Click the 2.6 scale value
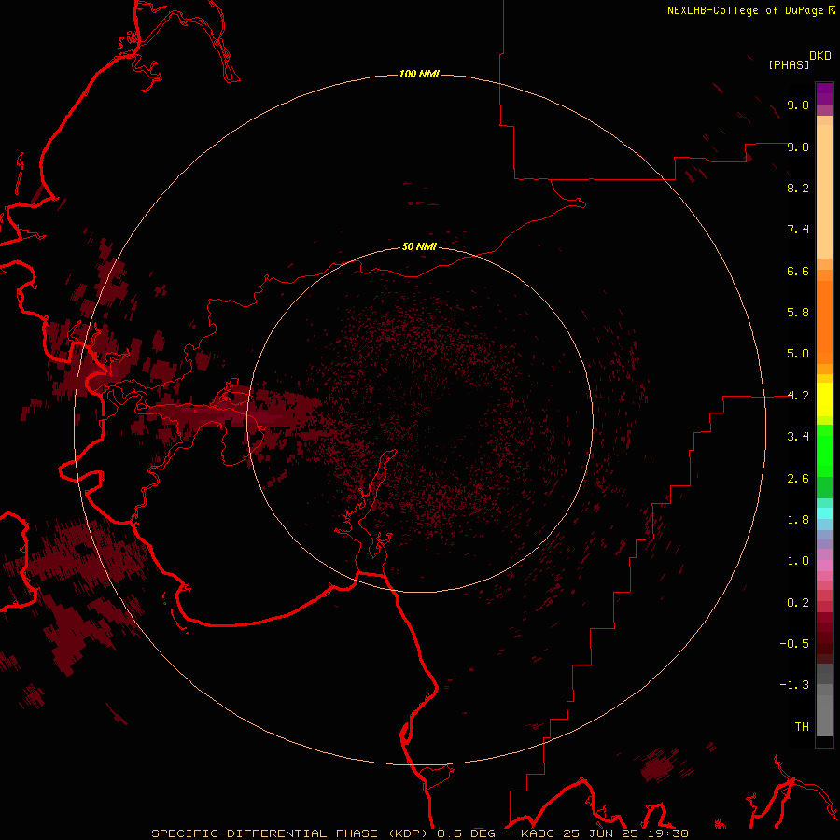This screenshot has width=840, height=840. point(798,479)
